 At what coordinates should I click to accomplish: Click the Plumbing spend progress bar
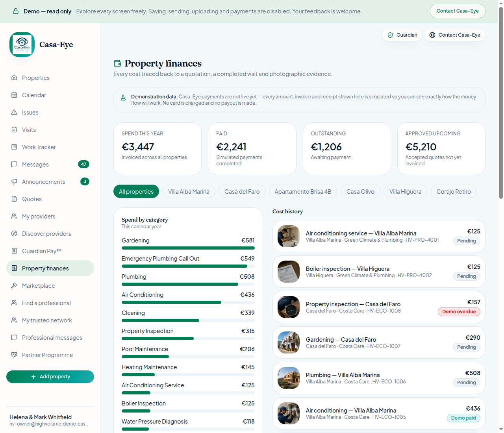point(188,284)
